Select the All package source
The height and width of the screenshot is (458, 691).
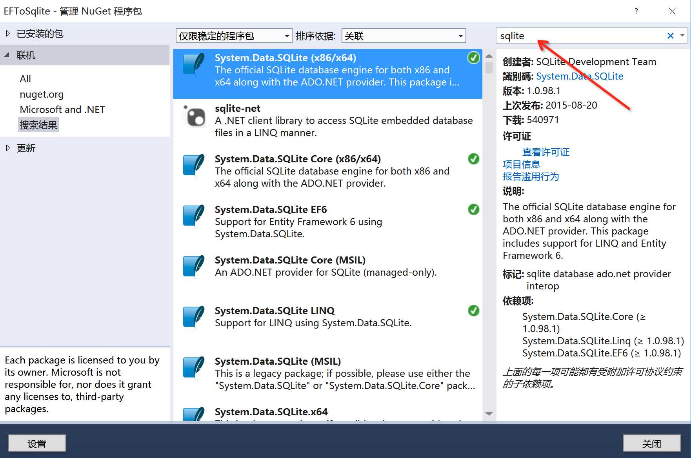25,79
